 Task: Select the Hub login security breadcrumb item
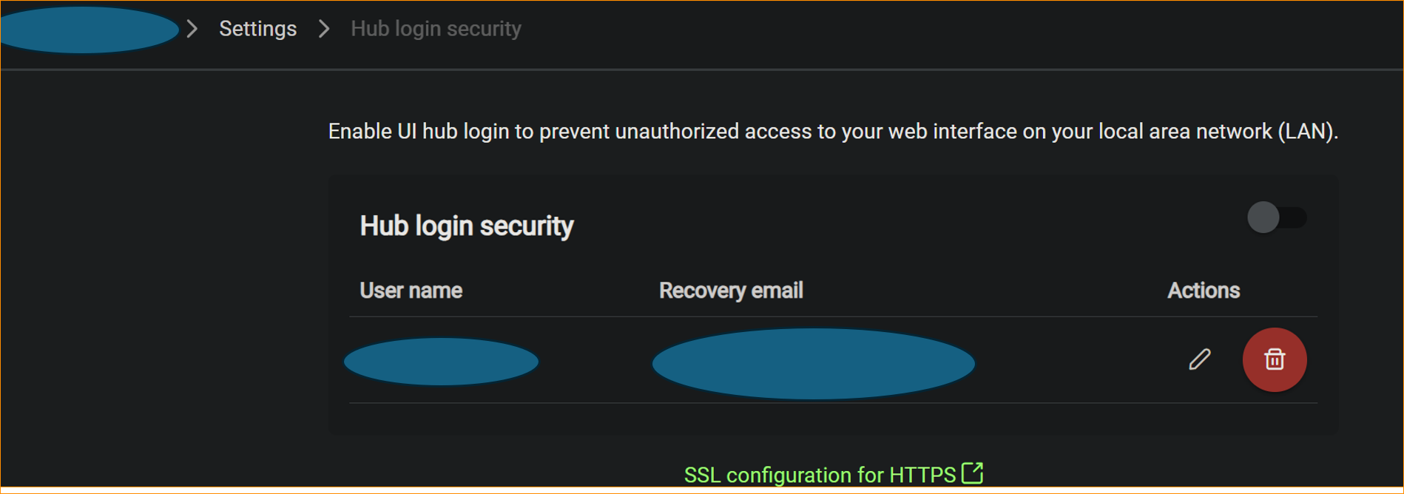436,29
